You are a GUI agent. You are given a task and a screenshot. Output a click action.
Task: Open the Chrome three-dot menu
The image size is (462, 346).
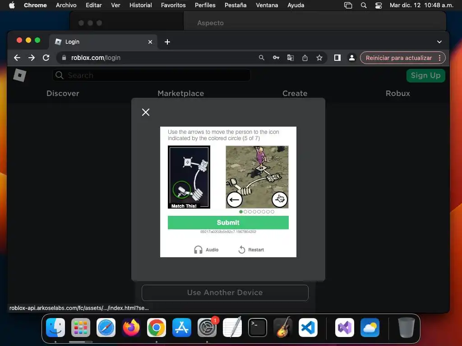coord(439,58)
